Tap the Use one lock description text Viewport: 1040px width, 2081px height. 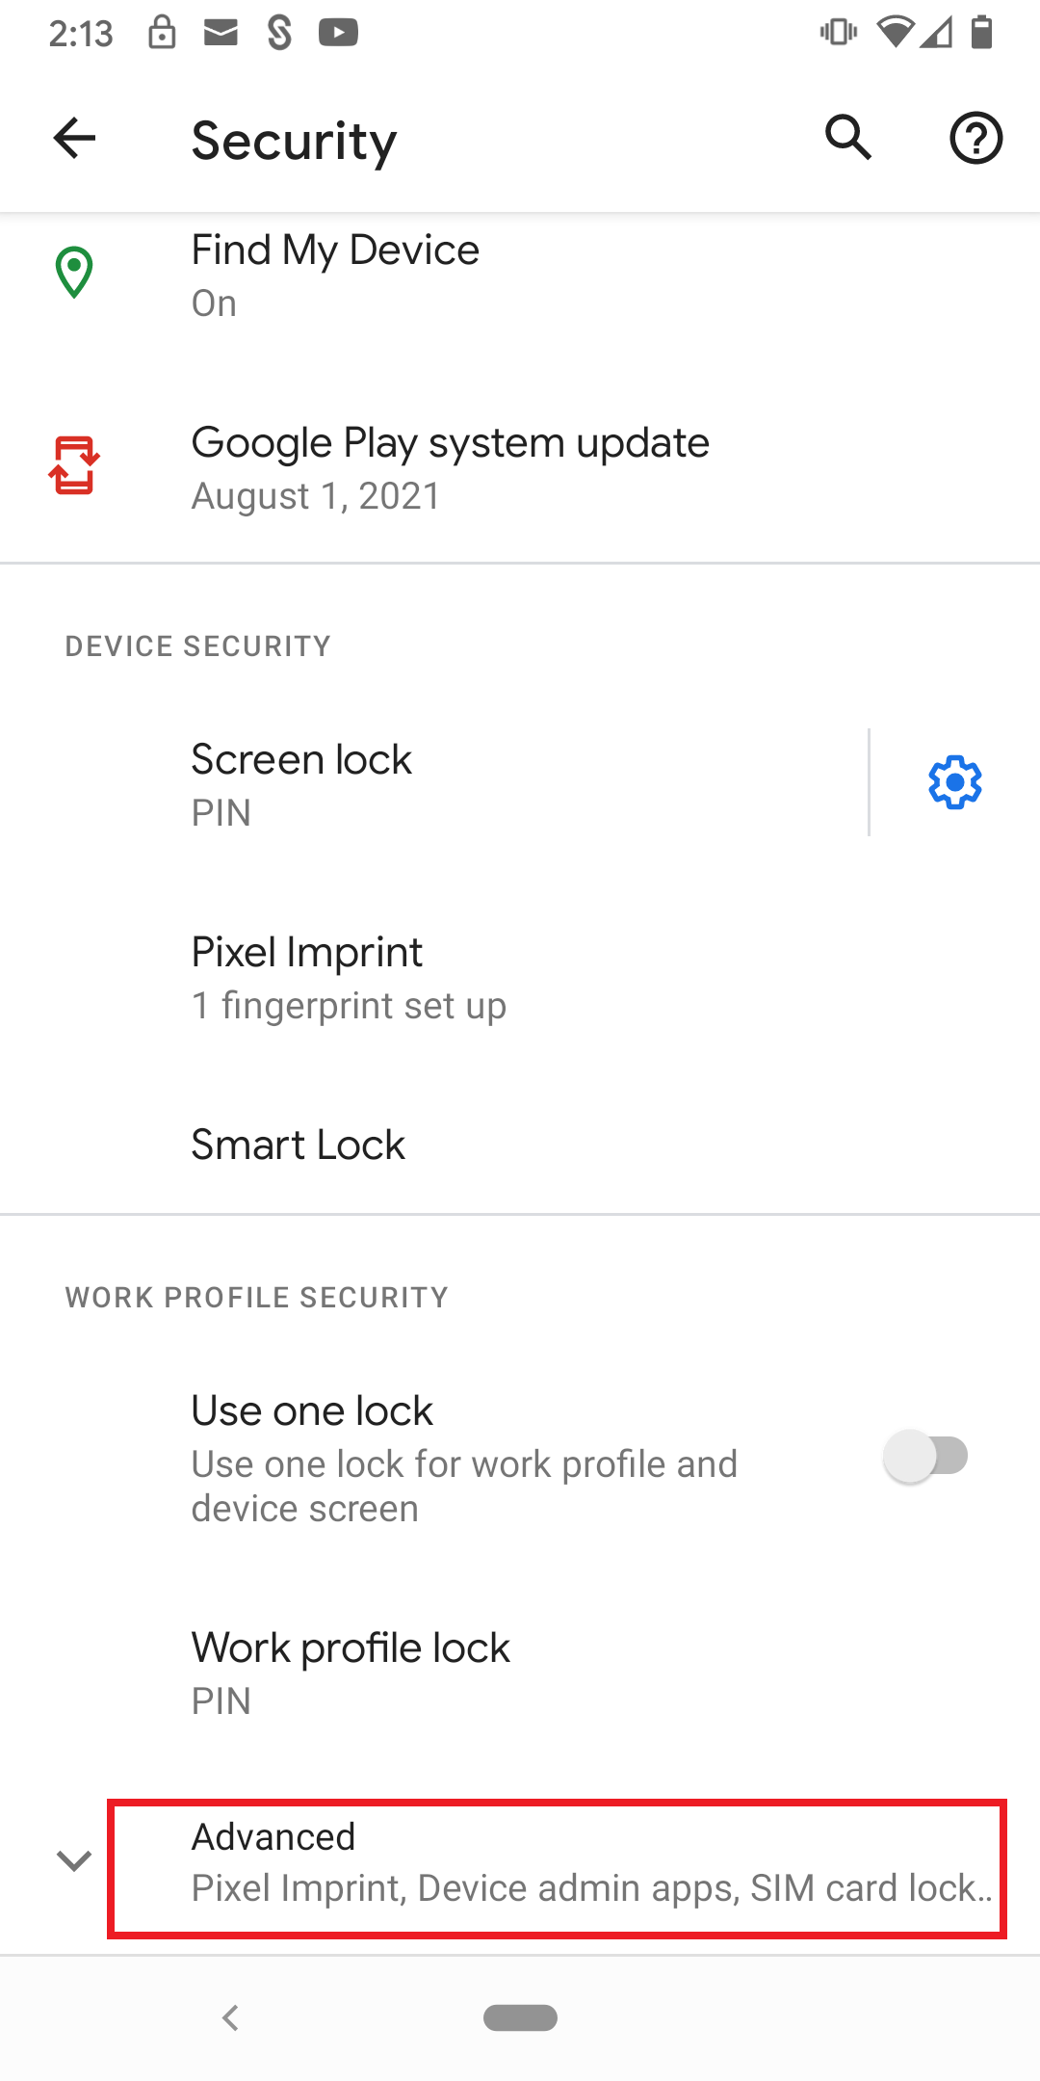464,1486
